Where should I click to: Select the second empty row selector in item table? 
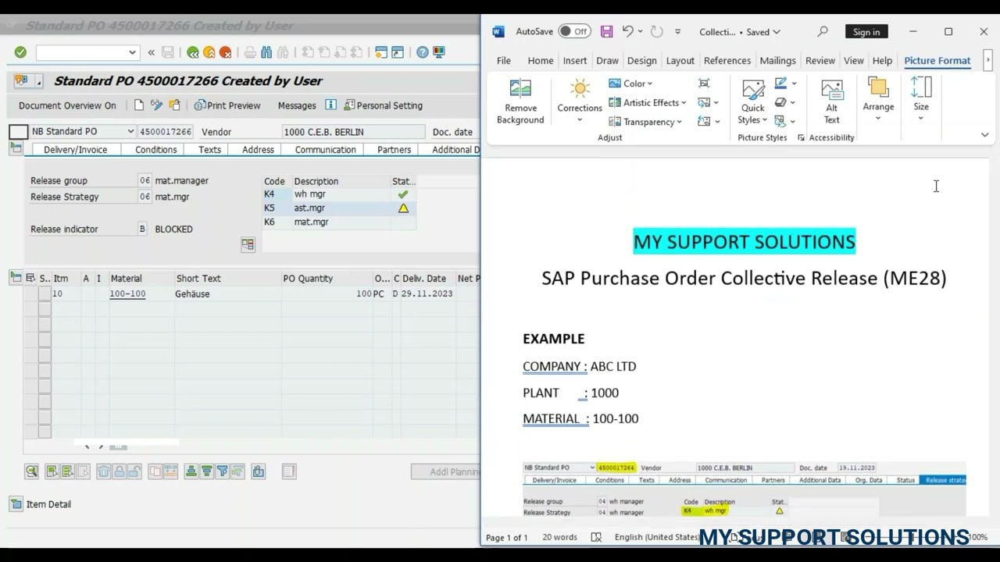(x=45, y=324)
